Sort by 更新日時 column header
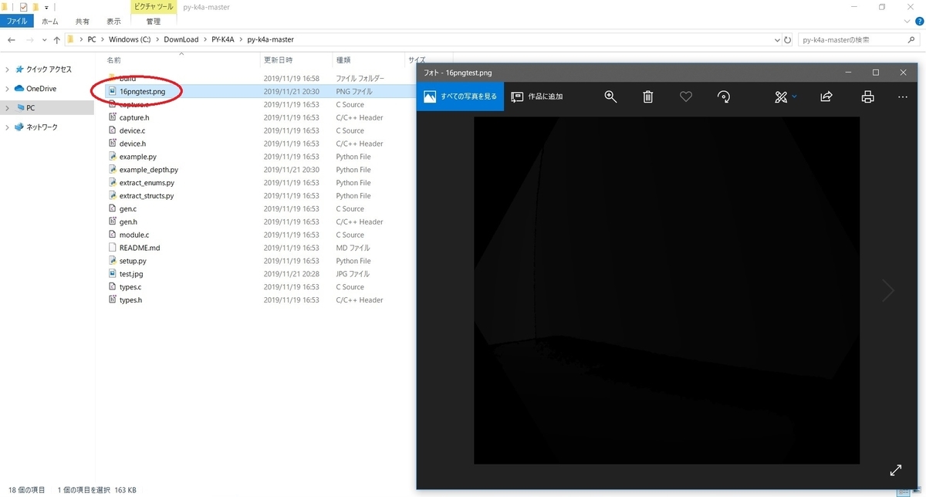The height and width of the screenshot is (497, 926). pos(277,59)
